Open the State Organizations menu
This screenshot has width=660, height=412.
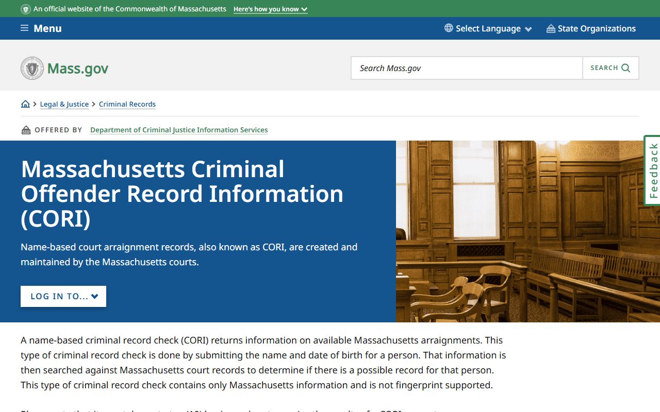pos(591,28)
